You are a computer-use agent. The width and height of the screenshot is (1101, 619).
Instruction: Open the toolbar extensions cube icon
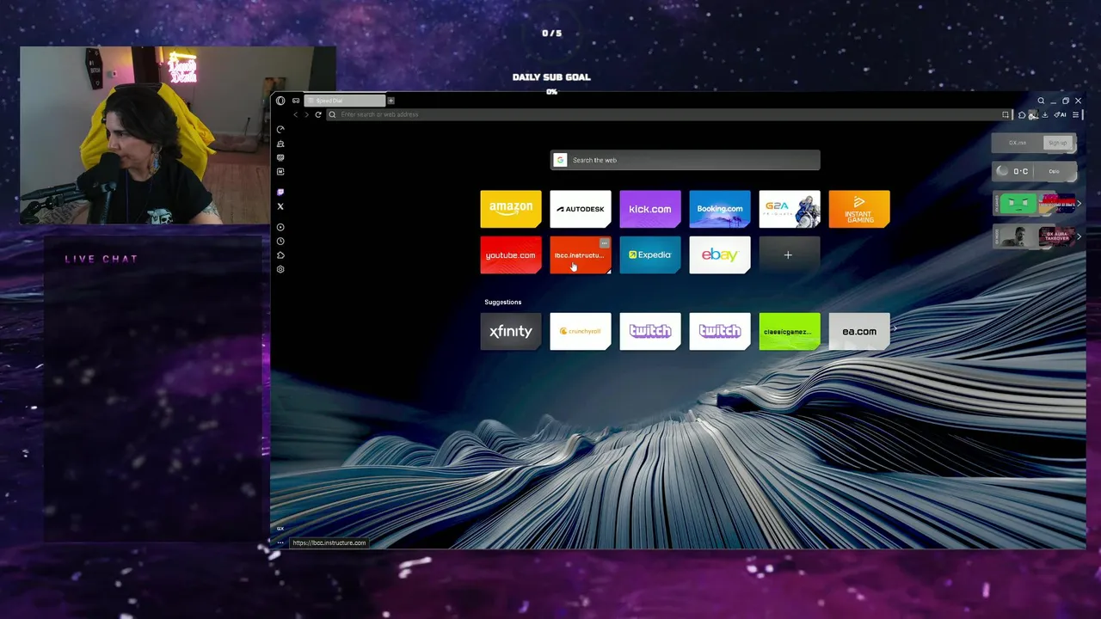tap(1022, 114)
